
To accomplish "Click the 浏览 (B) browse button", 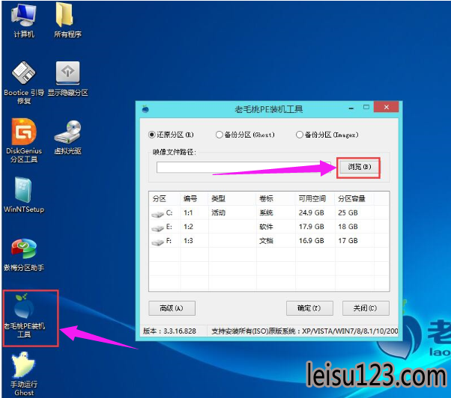I will click(x=360, y=167).
